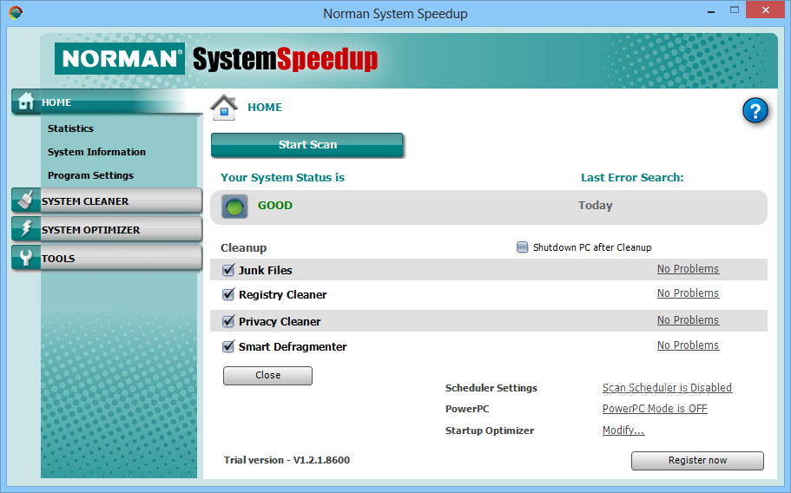Click the lightning bolt icon on System Optimizer
Image resolution: width=791 pixels, height=493 pixels.
click(x=26, y=229)
